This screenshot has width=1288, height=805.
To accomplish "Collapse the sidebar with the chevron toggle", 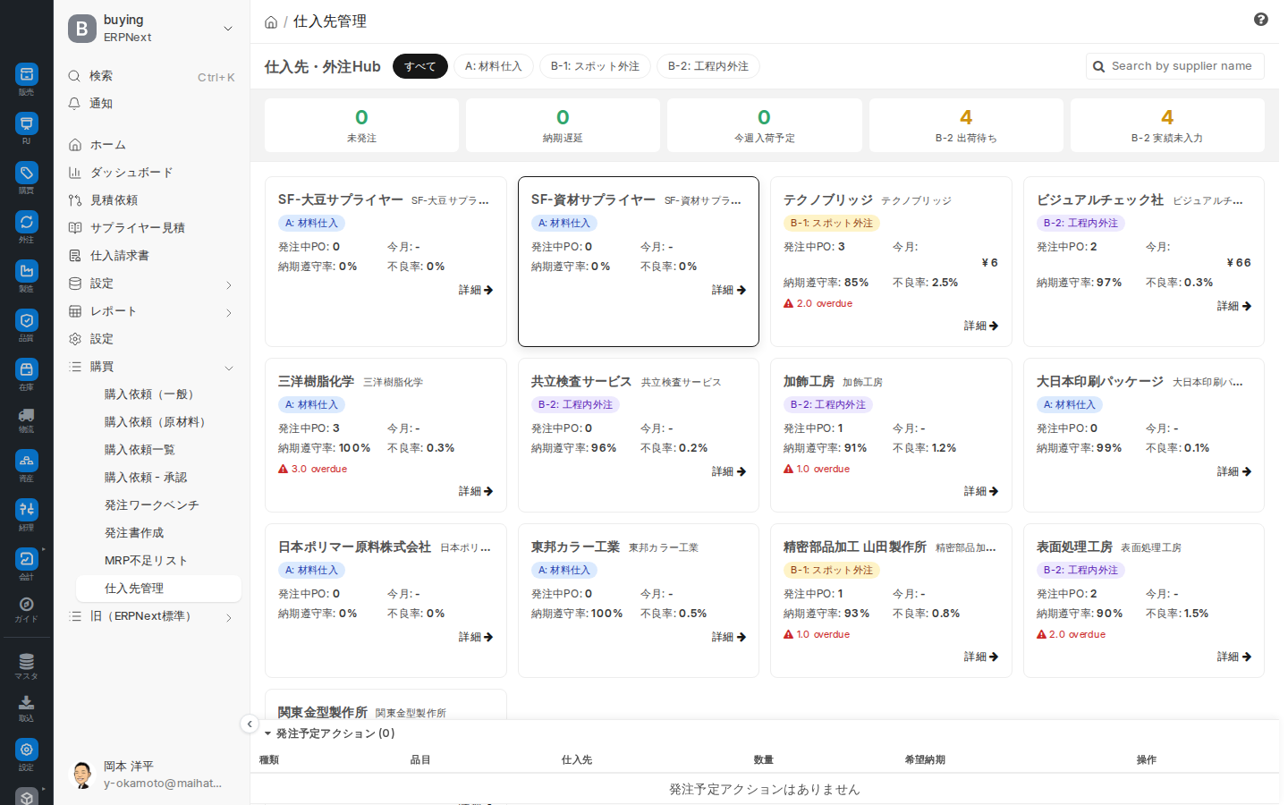I will click(250, 724).
